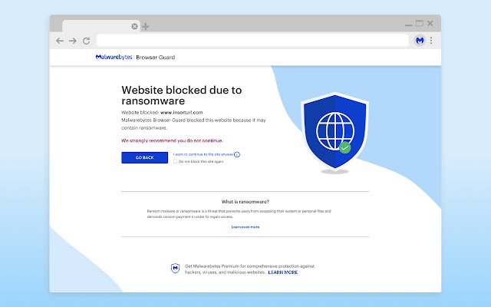491x307 pixels.
Task: Close the current browser tab
Action: click(x=135, y=26)
